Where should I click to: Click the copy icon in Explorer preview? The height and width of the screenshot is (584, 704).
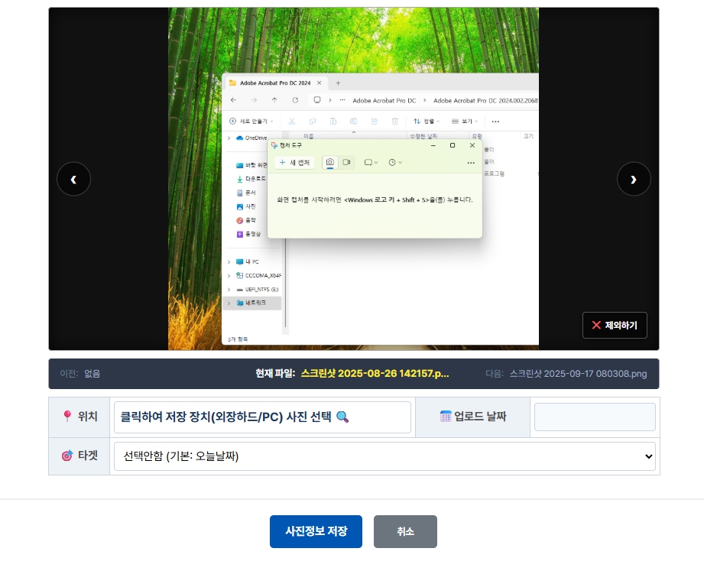[313, 122]
